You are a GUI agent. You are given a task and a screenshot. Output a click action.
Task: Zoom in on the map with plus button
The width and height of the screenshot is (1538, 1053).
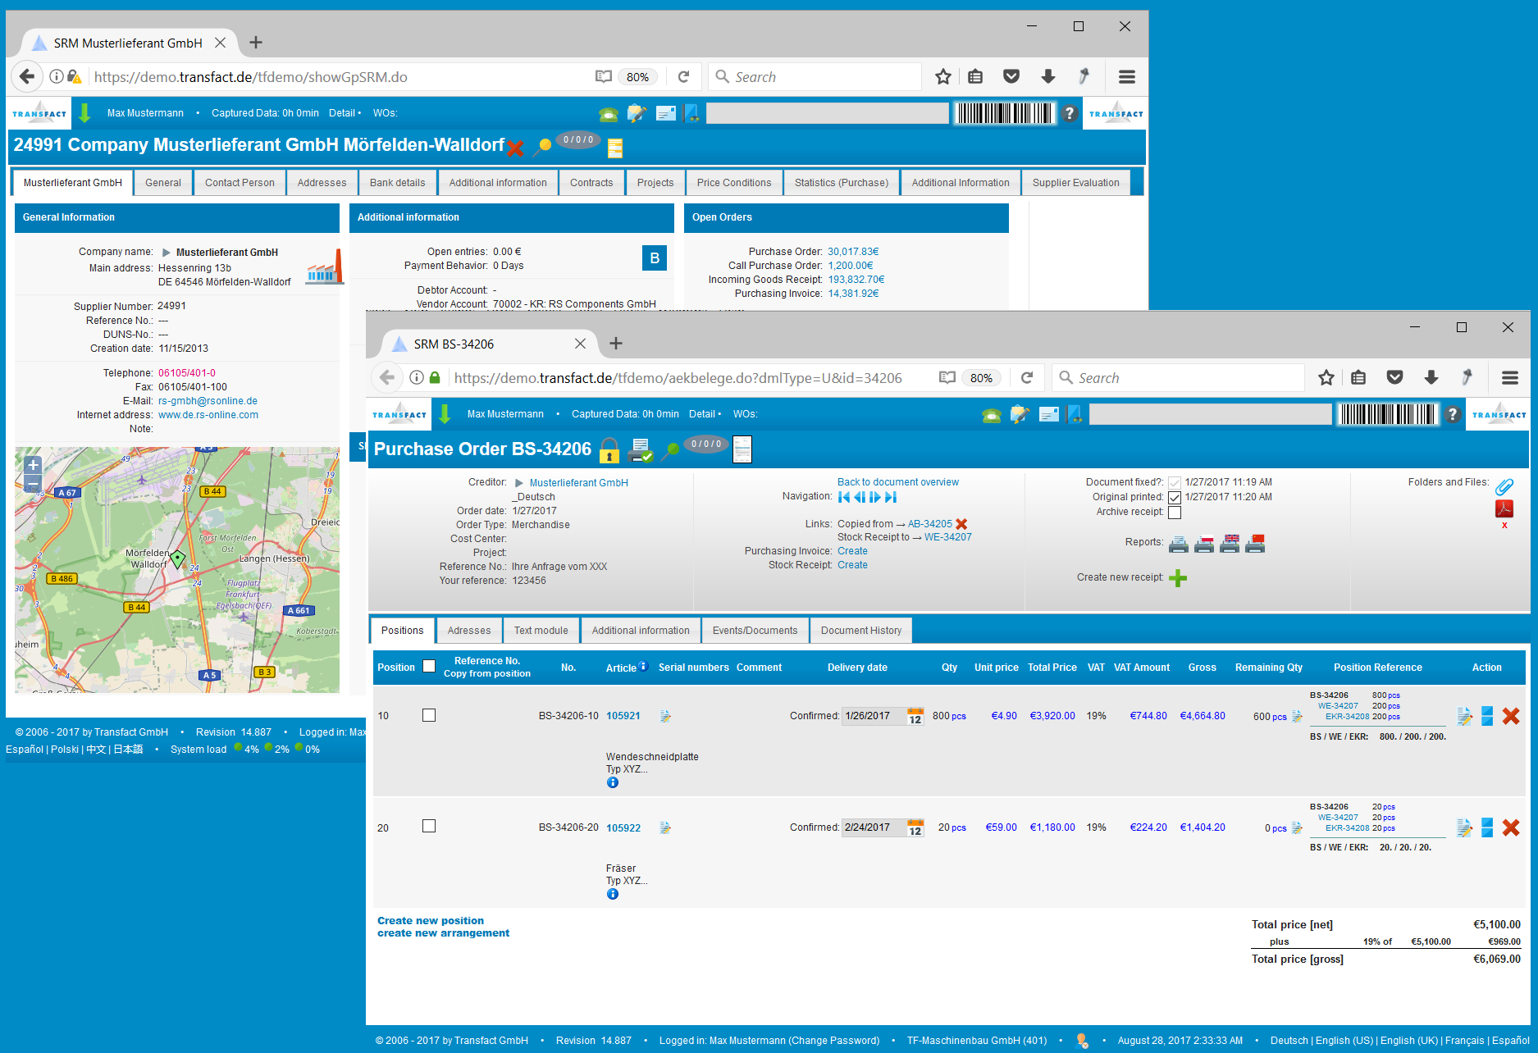click(33, 464)
